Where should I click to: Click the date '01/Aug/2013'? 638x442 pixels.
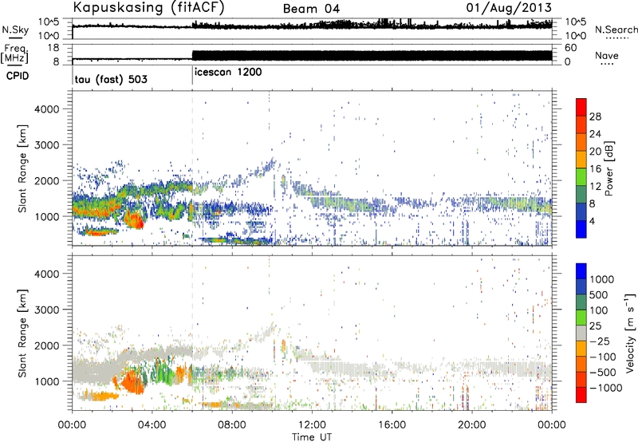coord(509,8)
